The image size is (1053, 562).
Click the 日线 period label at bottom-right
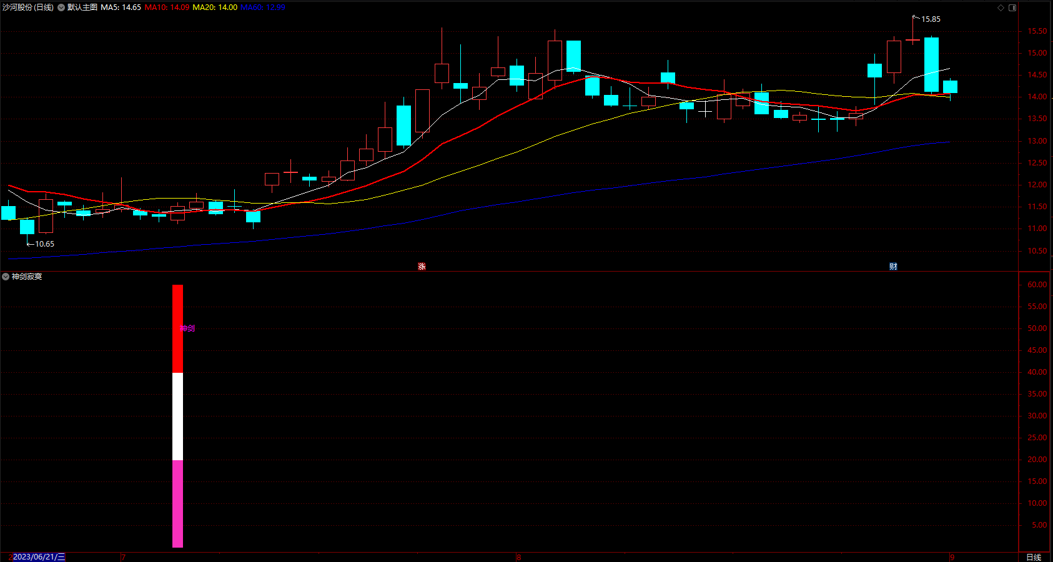pos(1034,557)
